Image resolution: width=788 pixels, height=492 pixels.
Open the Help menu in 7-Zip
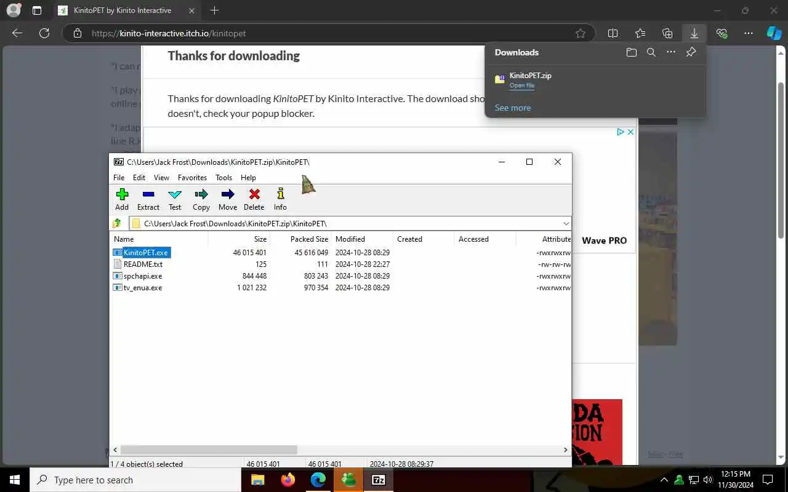248,178
